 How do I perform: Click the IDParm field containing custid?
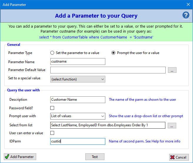(x=78, y=141)
